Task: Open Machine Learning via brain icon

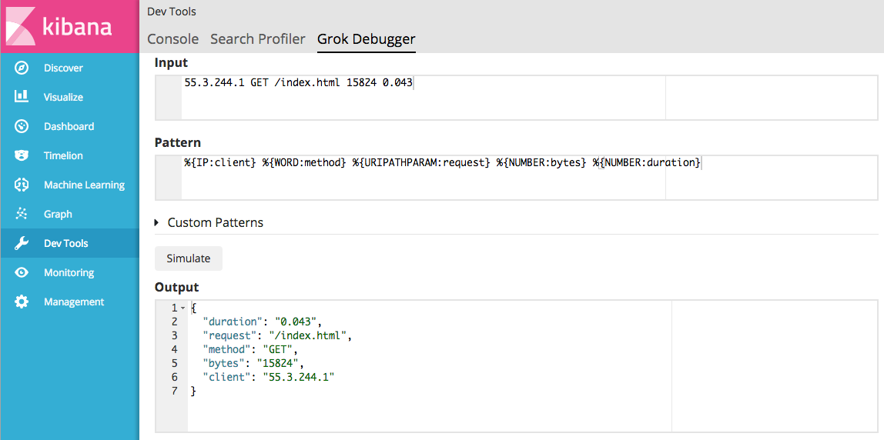Action: pos(22,185)
